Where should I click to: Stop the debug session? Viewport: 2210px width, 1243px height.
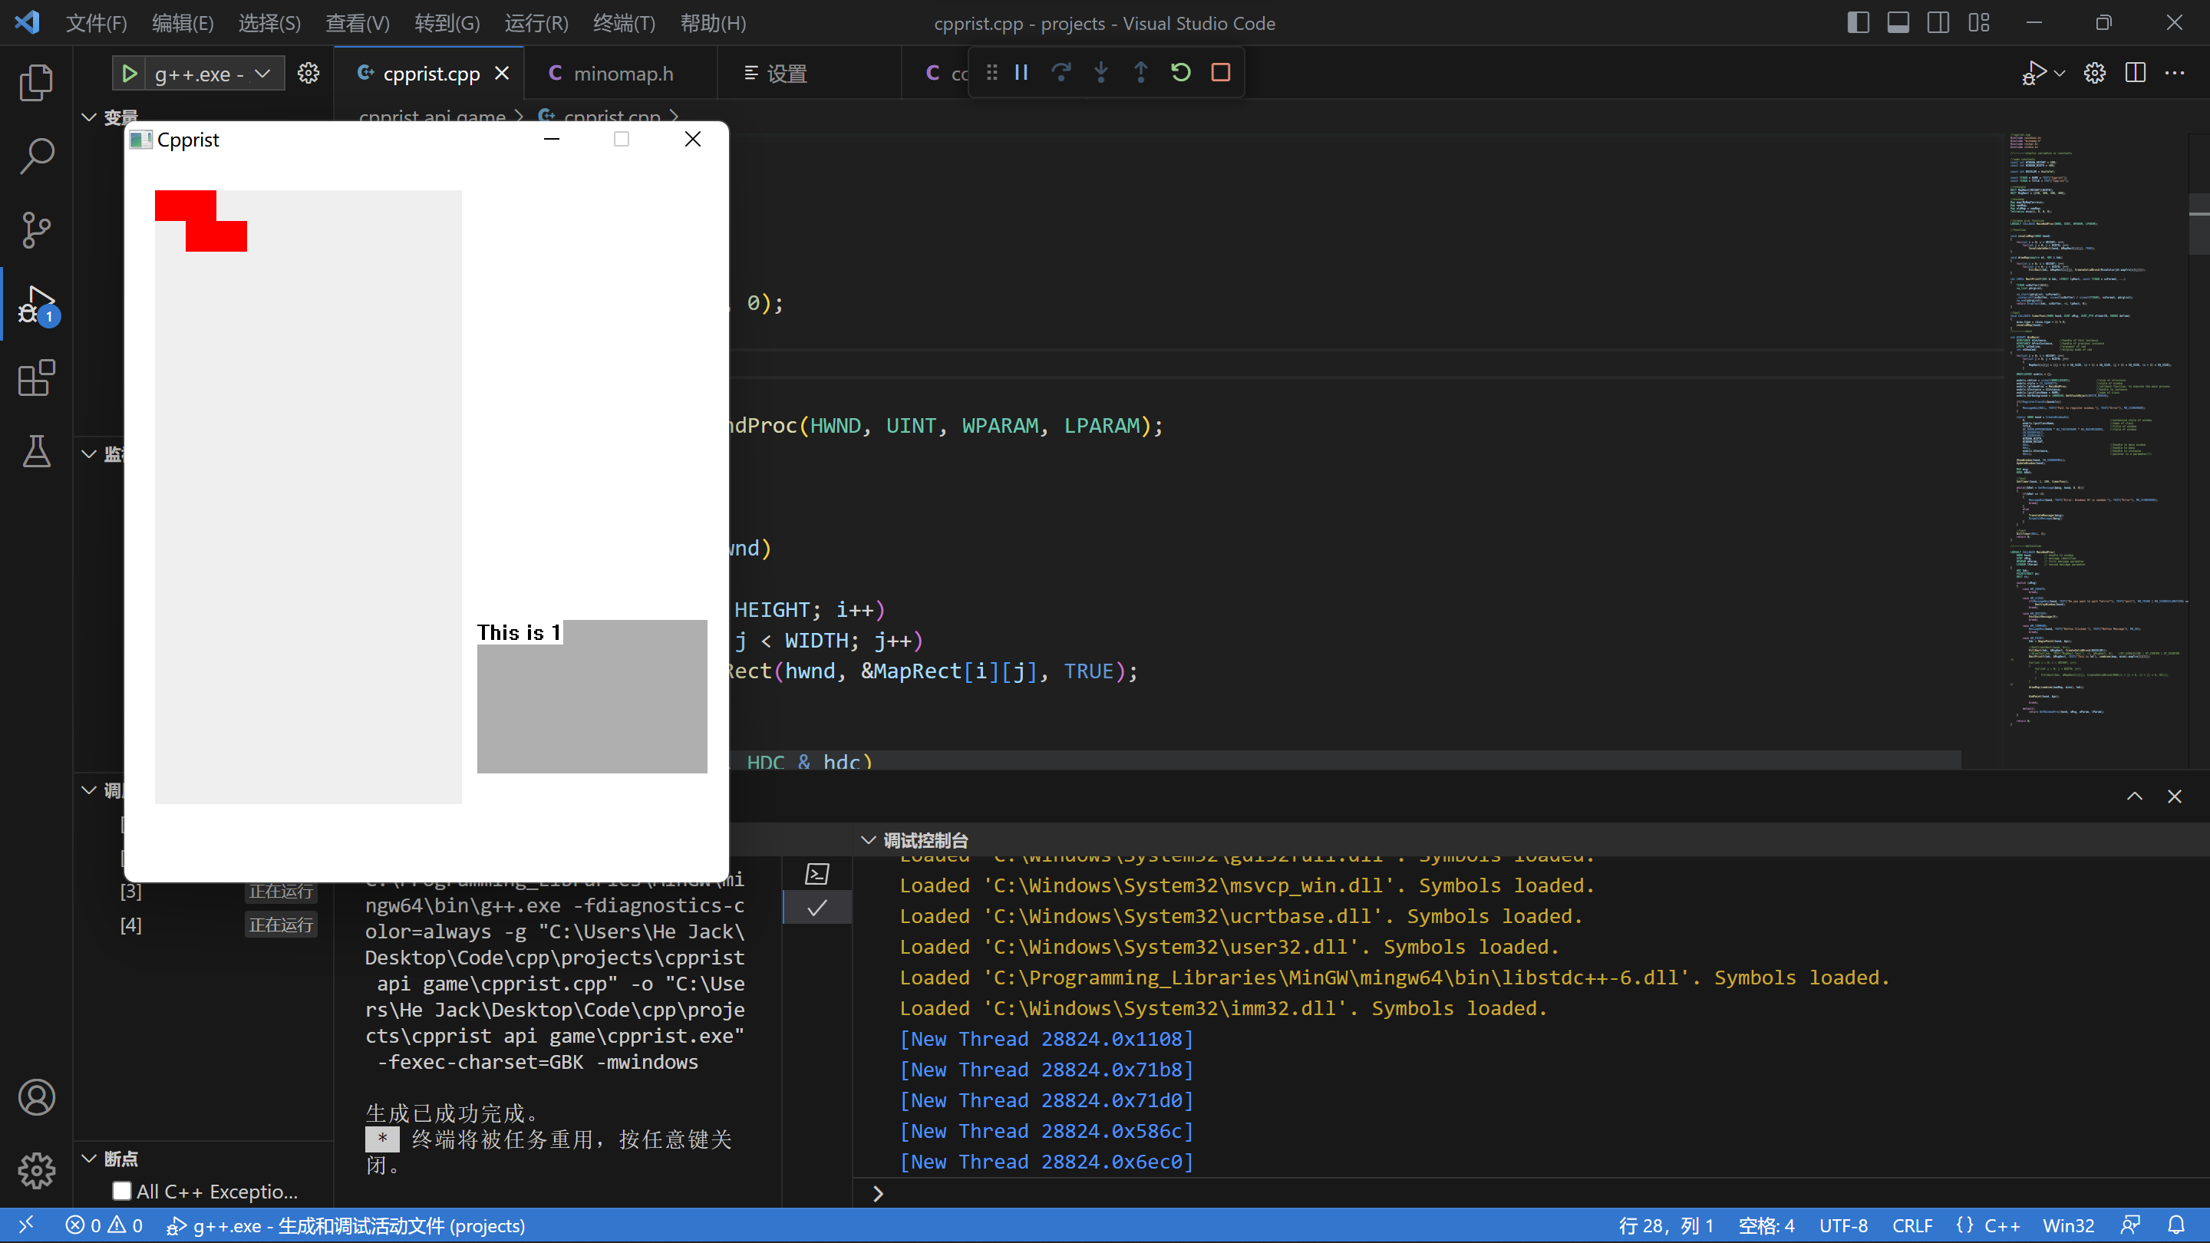pos(1221,72)
